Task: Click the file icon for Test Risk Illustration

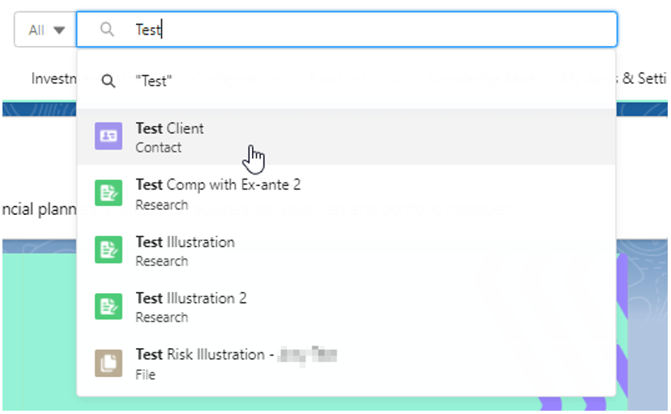Action: pyautogui.click(x=109, y=363)
